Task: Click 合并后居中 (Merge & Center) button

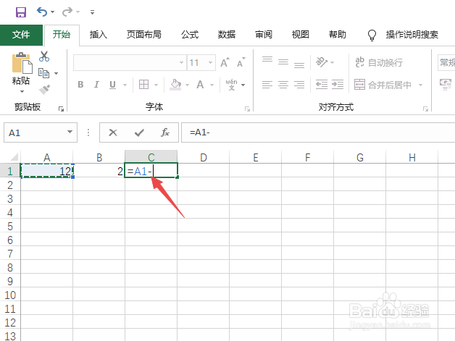Action: pos(383,85)
